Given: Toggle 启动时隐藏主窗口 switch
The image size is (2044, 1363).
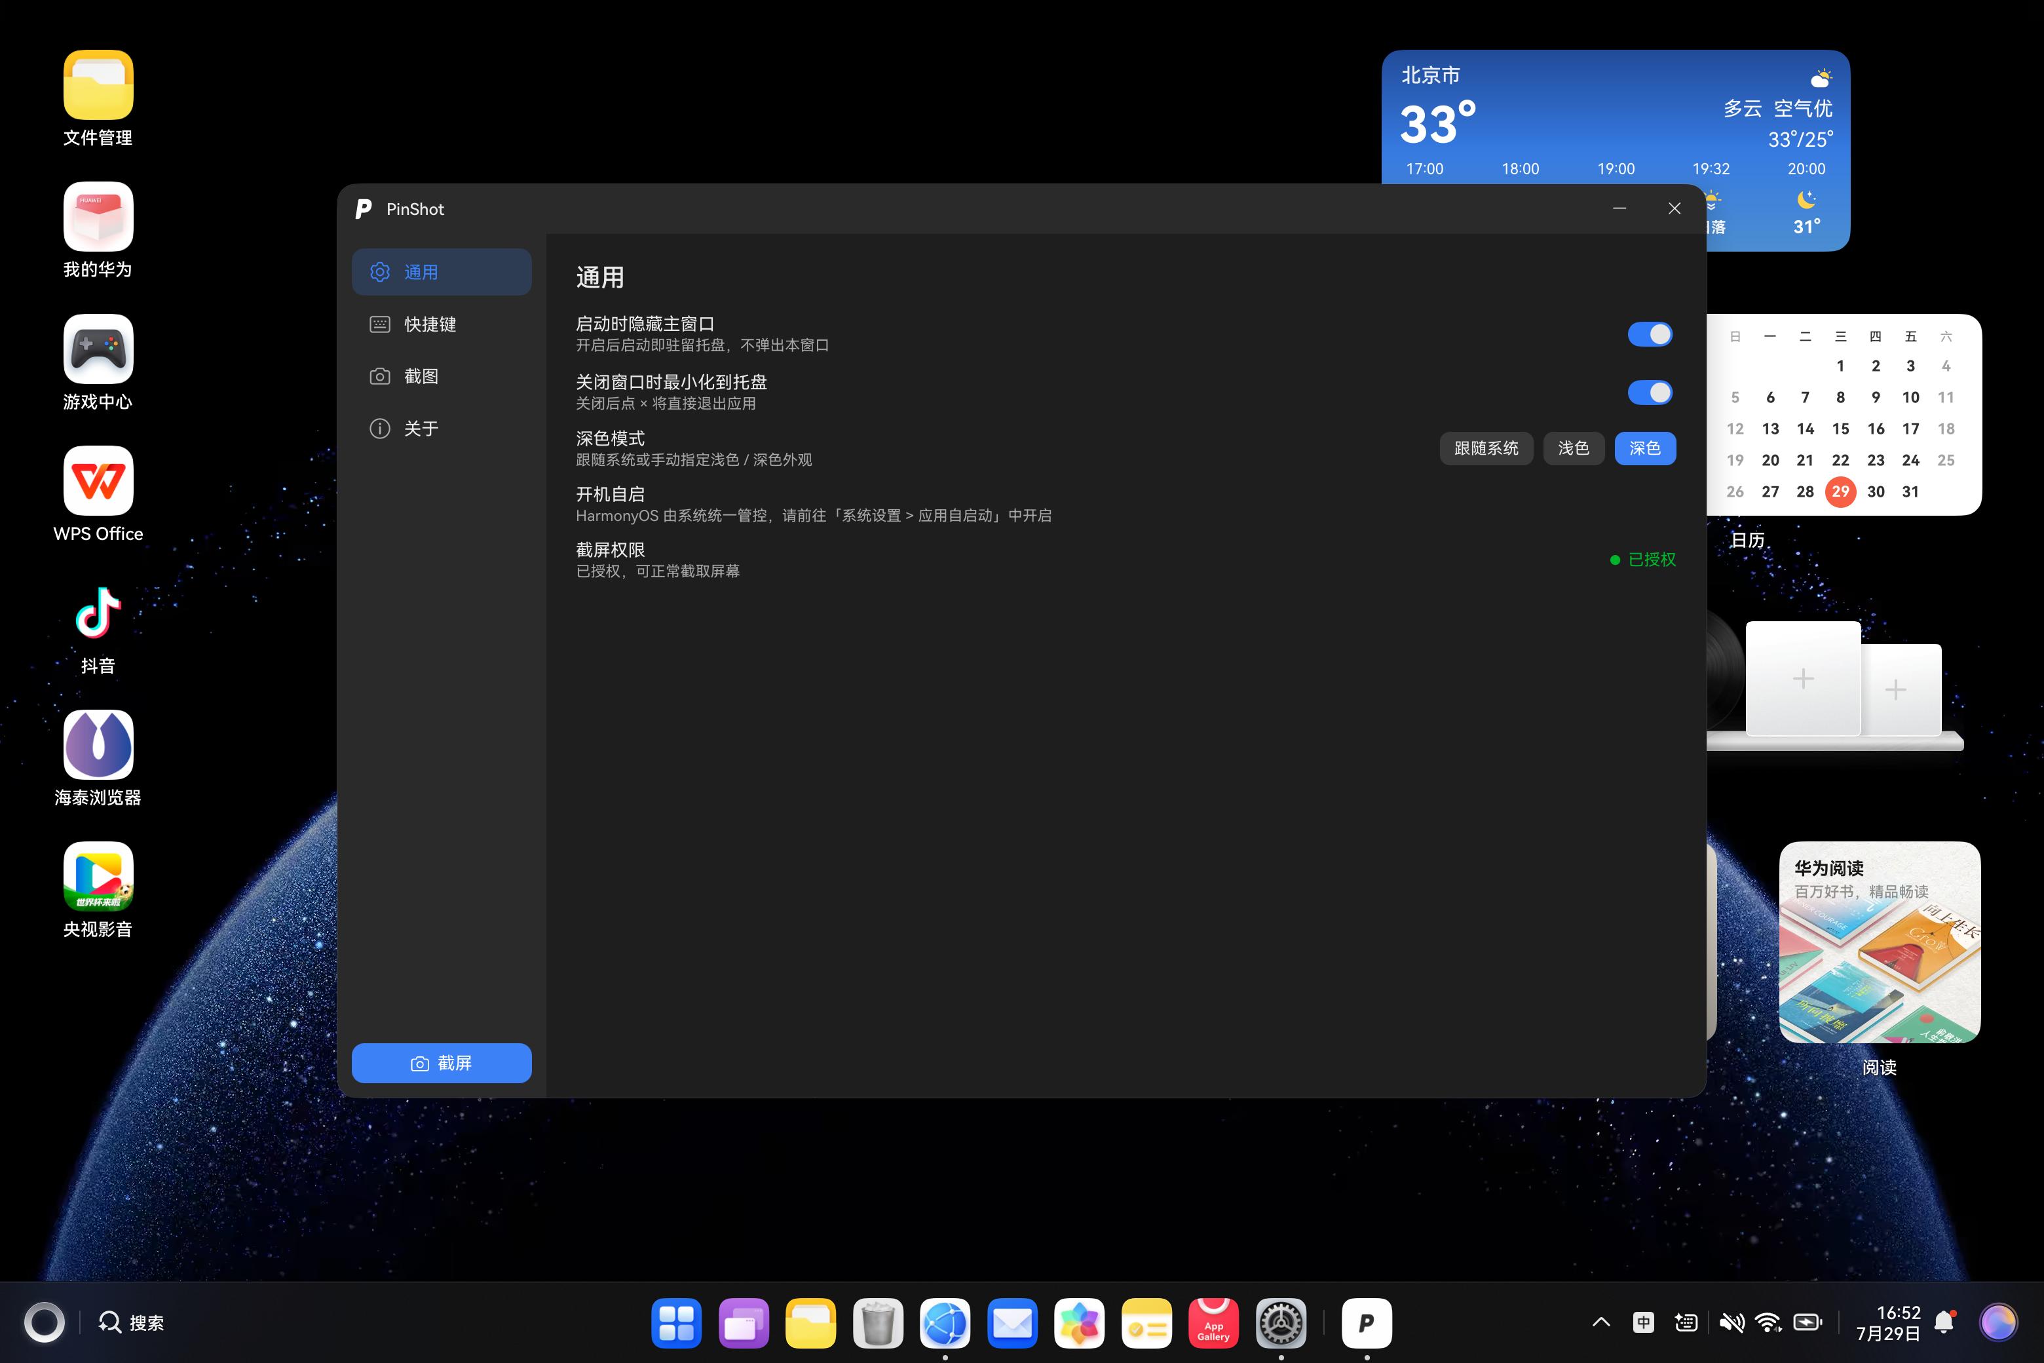Looking at the screenshot, I should (x=1650, y=335).
